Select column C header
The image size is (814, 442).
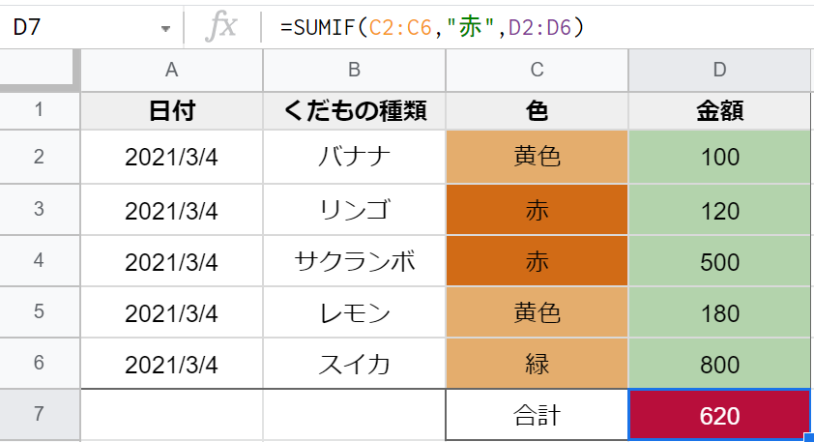point(537,69)
